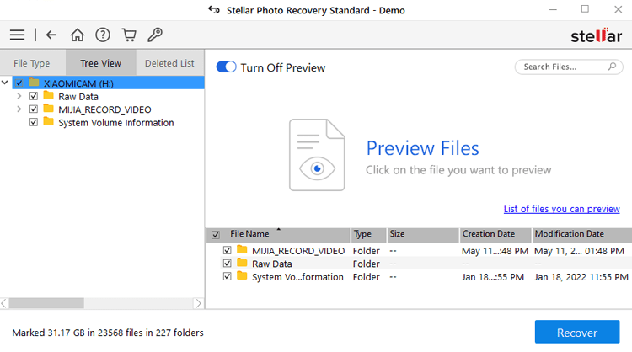Sort by Type column header
632x352 pixels.
368,234
